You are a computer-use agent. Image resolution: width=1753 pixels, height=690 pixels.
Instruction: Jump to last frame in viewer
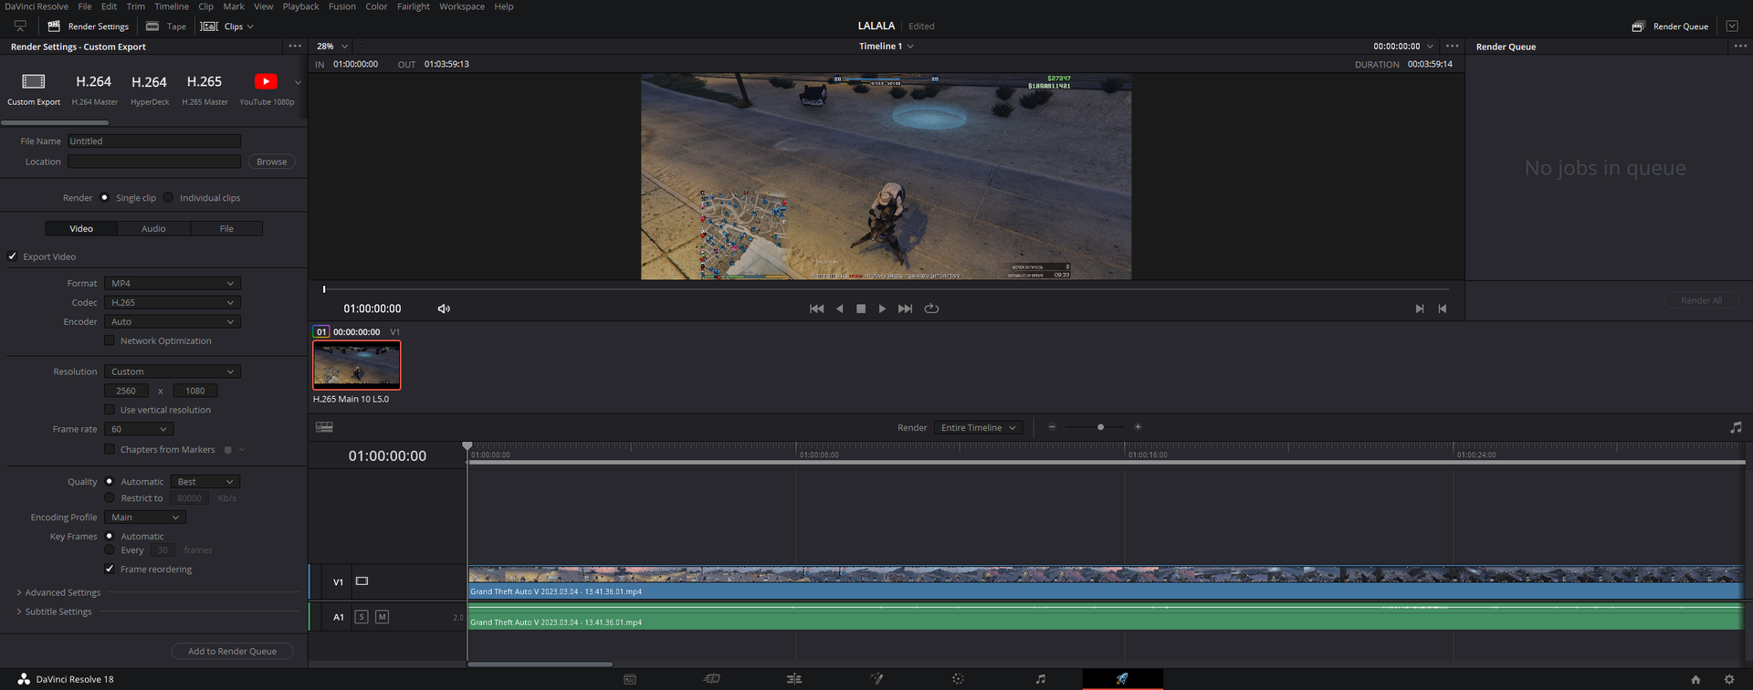click(905, 308)
